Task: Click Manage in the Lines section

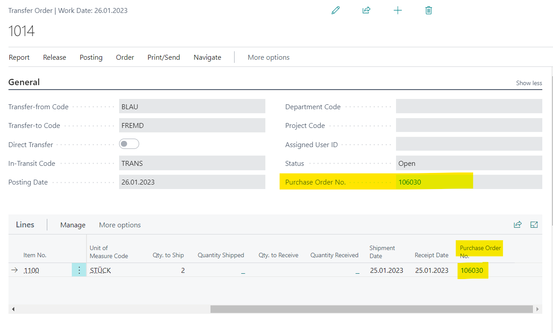Action: point(73,225)
